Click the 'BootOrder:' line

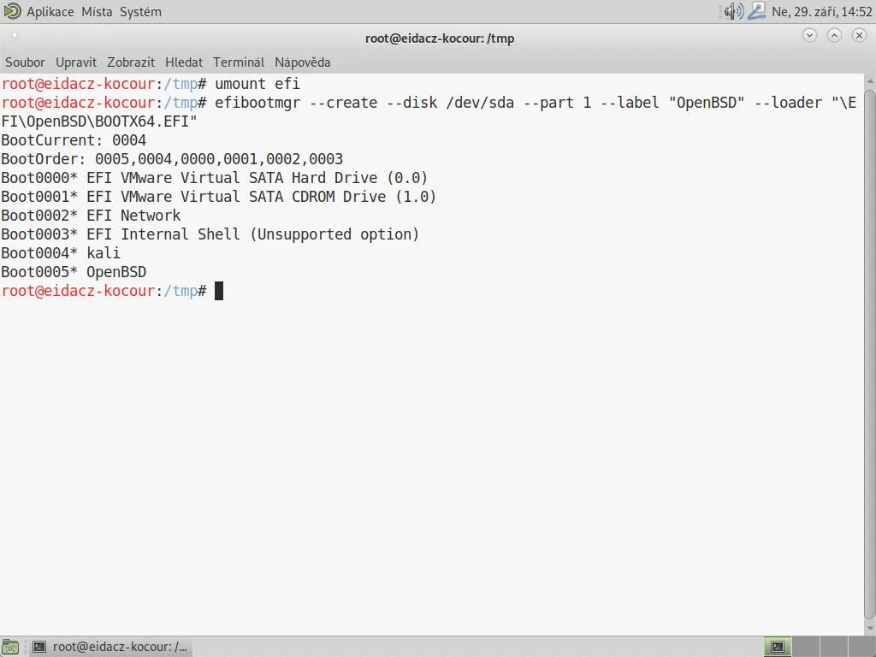pyautogui.click(x=172, y=159)
